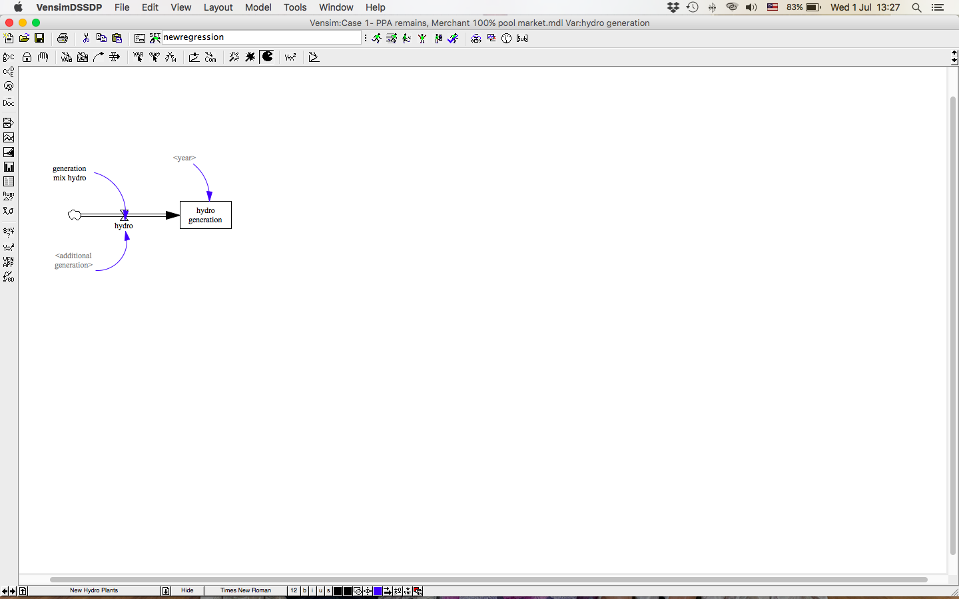This screenshot has height=599, width=959.
Task: Start SyntheSim mode from the toolbar
Action: tap(392, 39)
